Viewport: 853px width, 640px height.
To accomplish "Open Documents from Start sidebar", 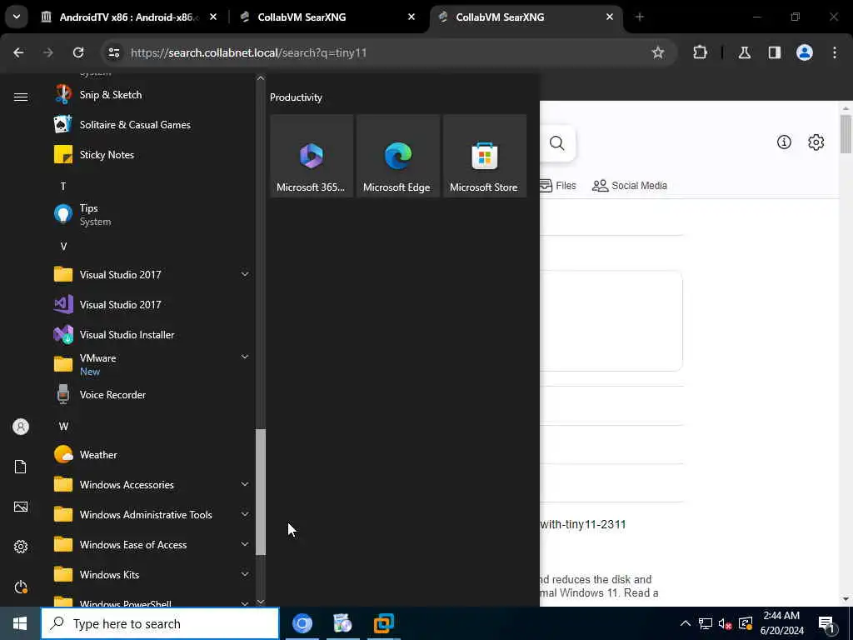I will [x=21, y=467].
